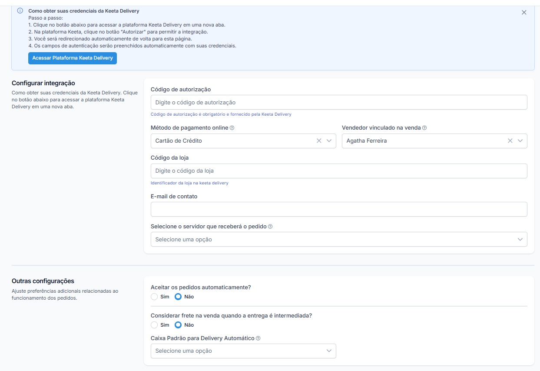The image size is (540, 371).
Task: Click the Código de autorização é obrigatório hint
Action: click(x=221, y=114)
